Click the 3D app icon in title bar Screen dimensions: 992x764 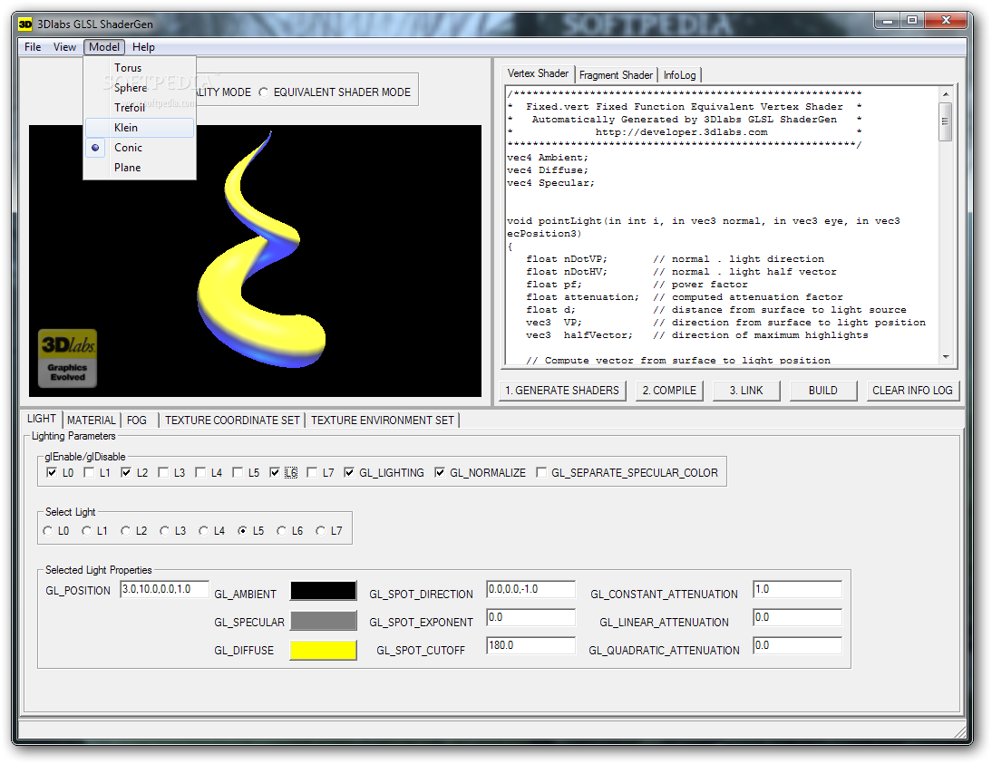click(x=24, y=24)
